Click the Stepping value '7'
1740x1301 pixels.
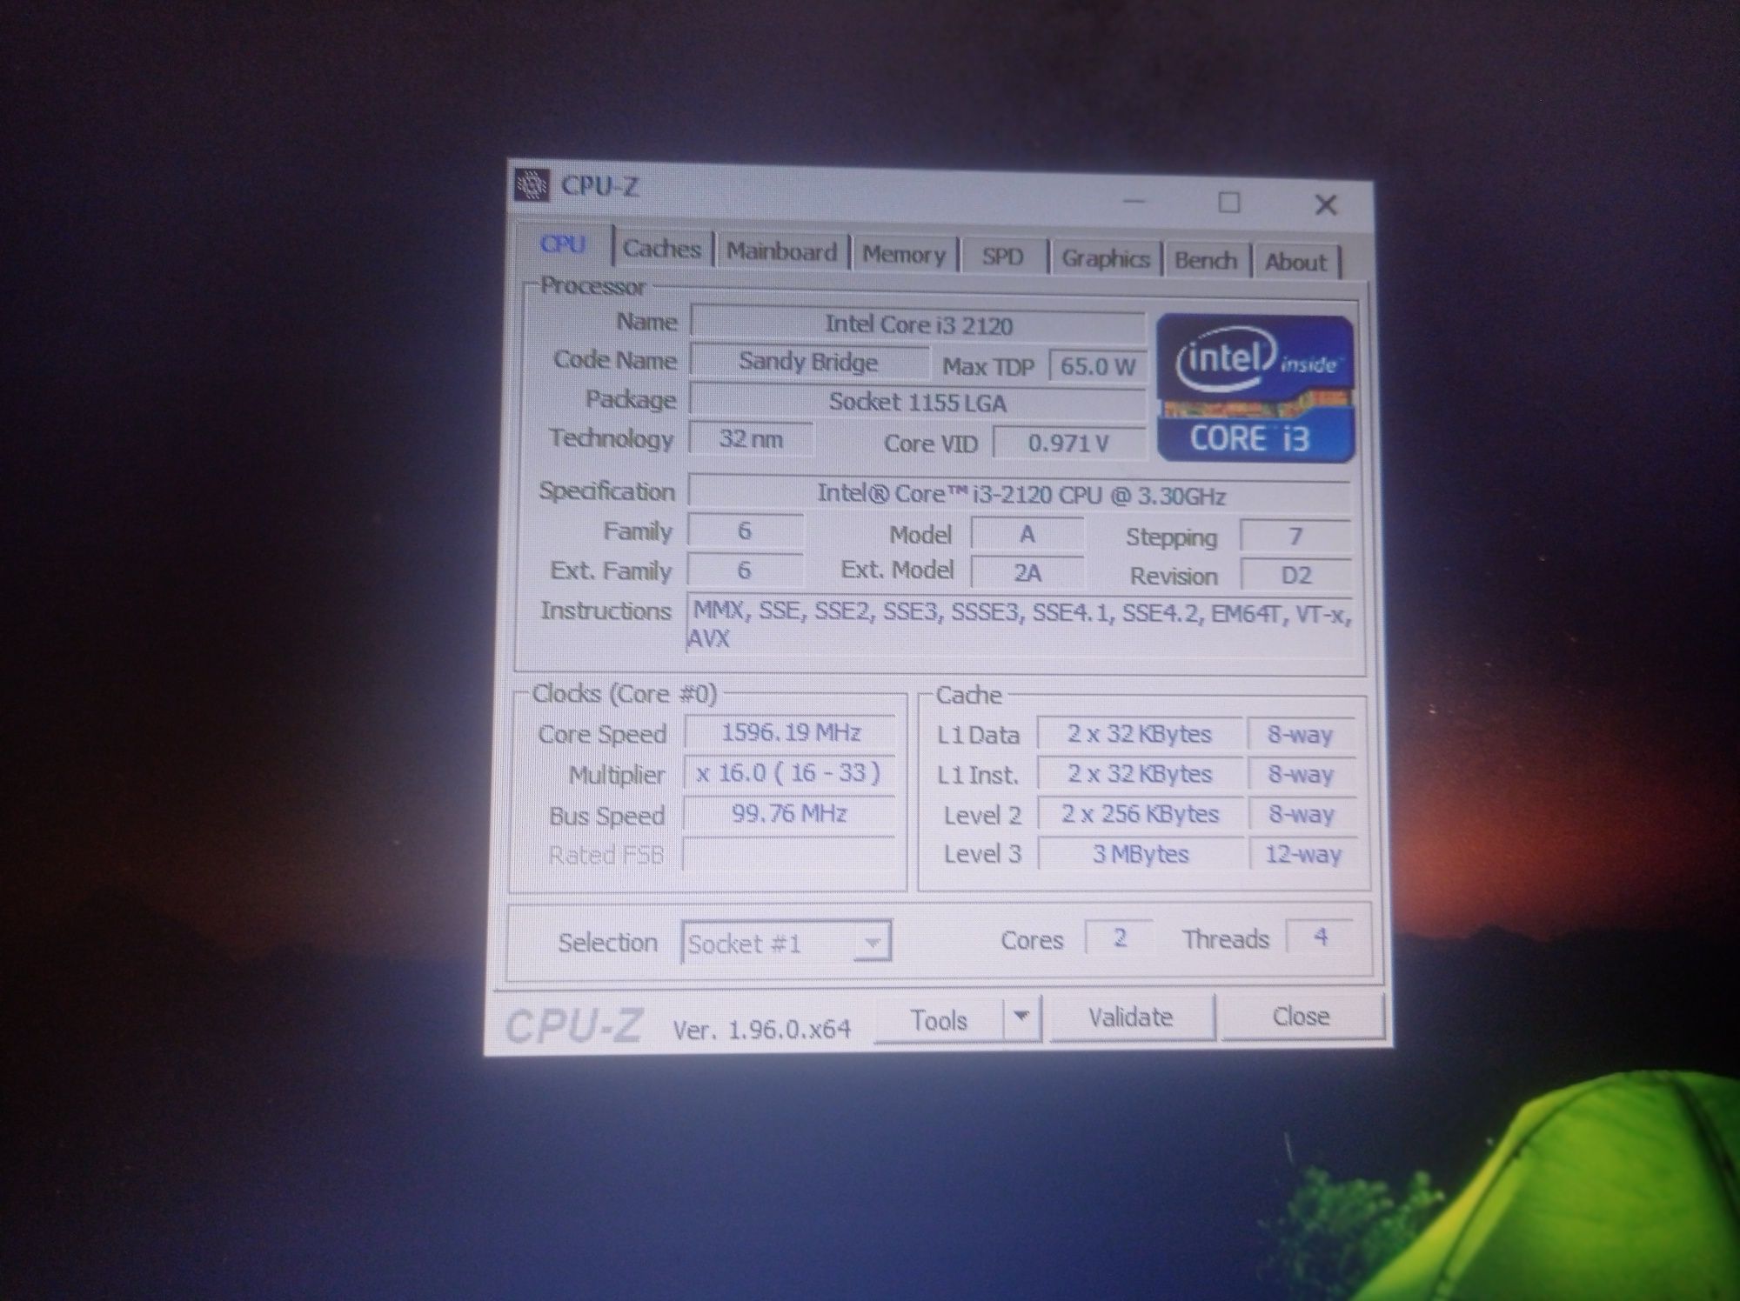(1295, 536)
